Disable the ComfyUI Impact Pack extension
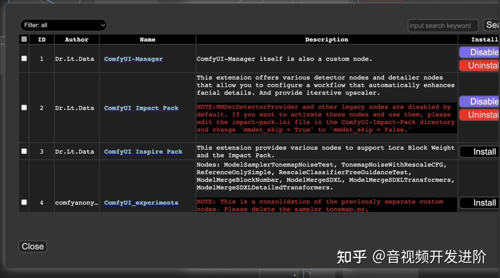Screen dimensions: 500x278 coord(481,101)
